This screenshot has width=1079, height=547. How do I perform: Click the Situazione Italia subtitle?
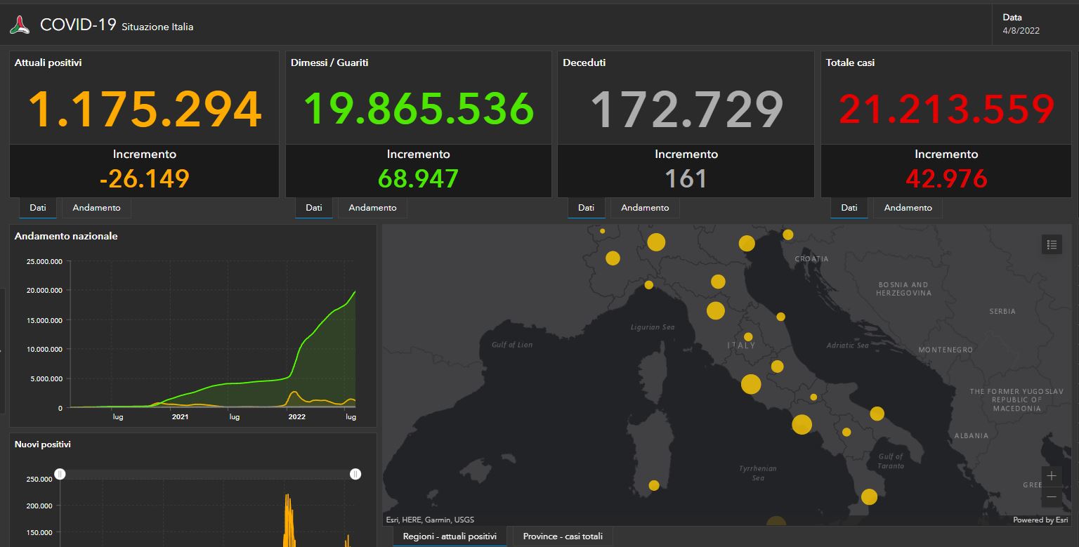pos(157,27)
